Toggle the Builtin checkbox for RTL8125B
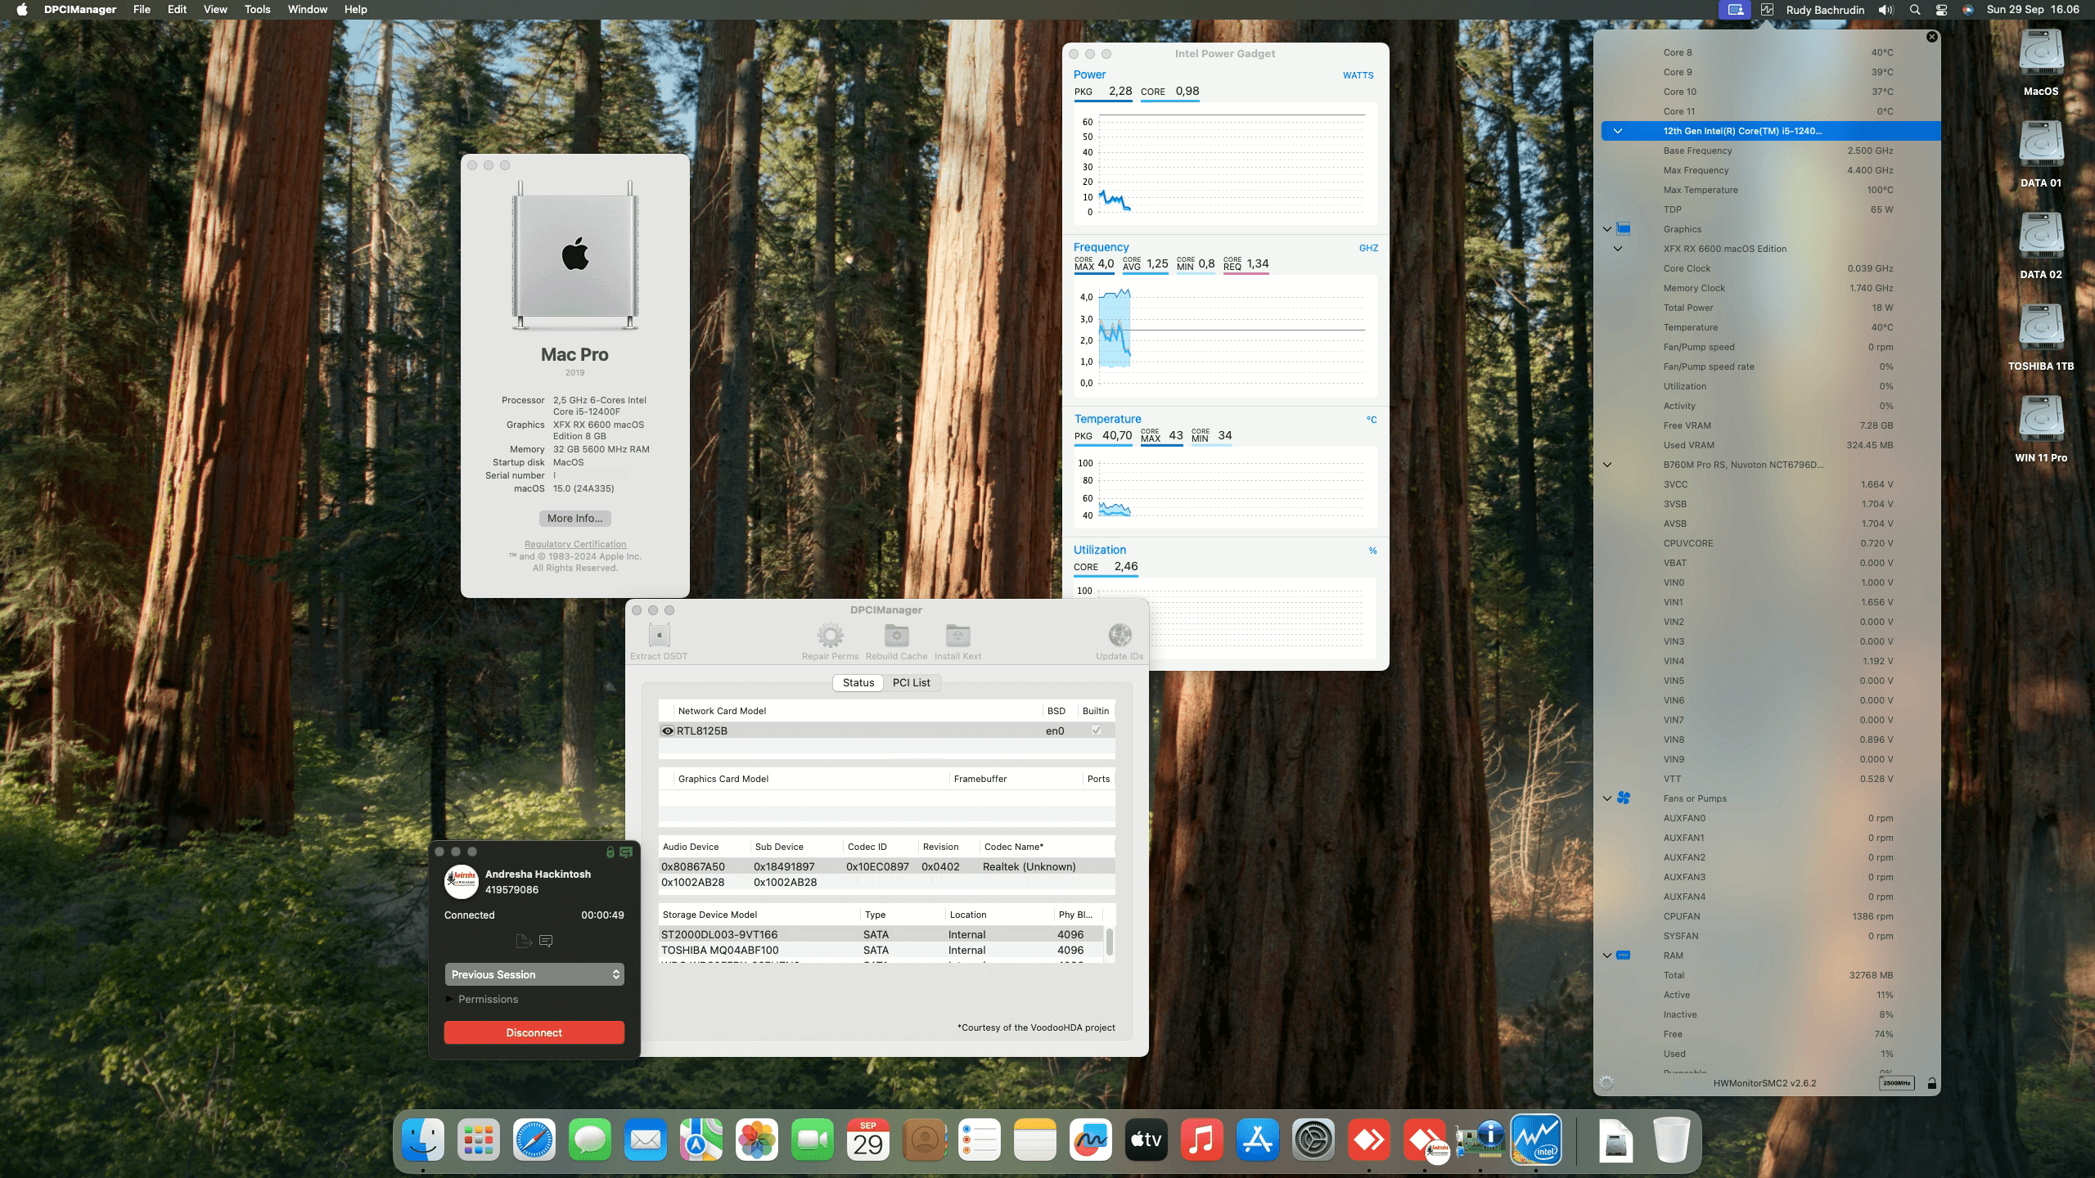The height and width of the screenshot is (1178, 2095). (1097, 730)
